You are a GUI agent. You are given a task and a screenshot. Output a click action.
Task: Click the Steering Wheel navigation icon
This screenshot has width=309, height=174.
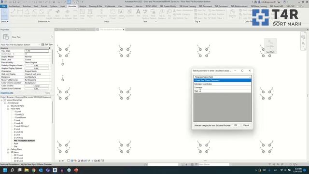(x=303, y=37)
